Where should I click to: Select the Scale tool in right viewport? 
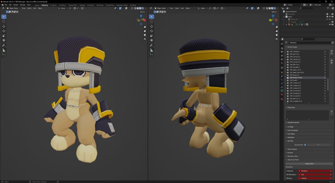click(x=151, y=35)
